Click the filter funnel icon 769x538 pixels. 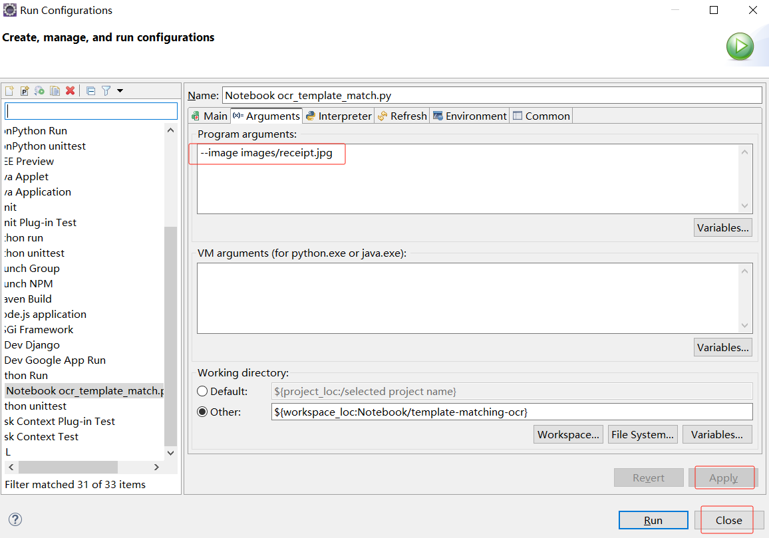click(x=106, y=91)
